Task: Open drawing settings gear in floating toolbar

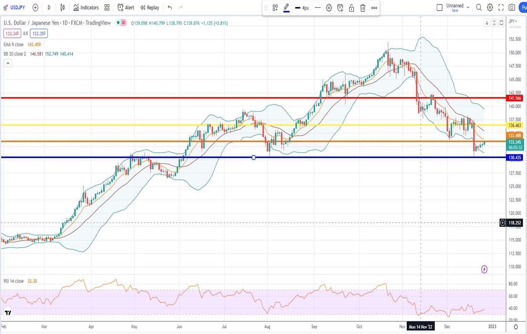Action: pyautogui.click(x=329, y=8)
